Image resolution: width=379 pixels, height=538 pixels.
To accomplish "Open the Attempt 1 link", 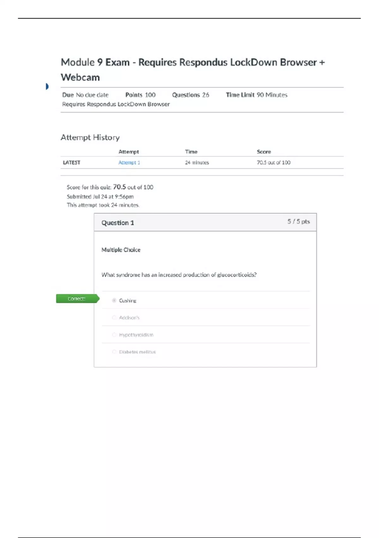I will [129, 162].
